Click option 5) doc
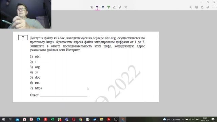The width and height of the screenshot is (217, 122). (x=35, y=77)
